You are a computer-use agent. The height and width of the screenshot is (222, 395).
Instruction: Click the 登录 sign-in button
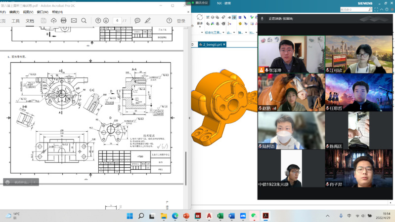(x=181, y=21)
